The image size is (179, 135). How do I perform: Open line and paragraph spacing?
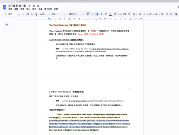(x=140, y=14)
